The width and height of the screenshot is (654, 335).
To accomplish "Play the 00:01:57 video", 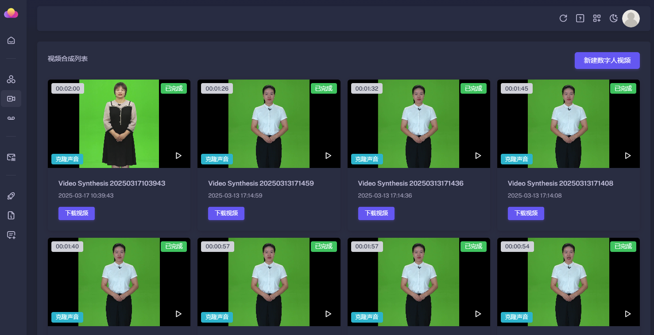I will coord(478,314).
